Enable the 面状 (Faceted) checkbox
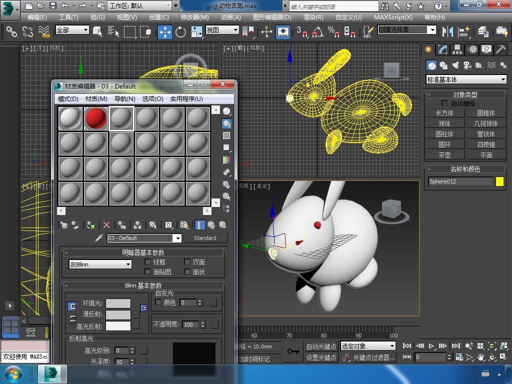The height and width of the screenshot is (384, 512). pyautogui.click(x=187, y=271)
